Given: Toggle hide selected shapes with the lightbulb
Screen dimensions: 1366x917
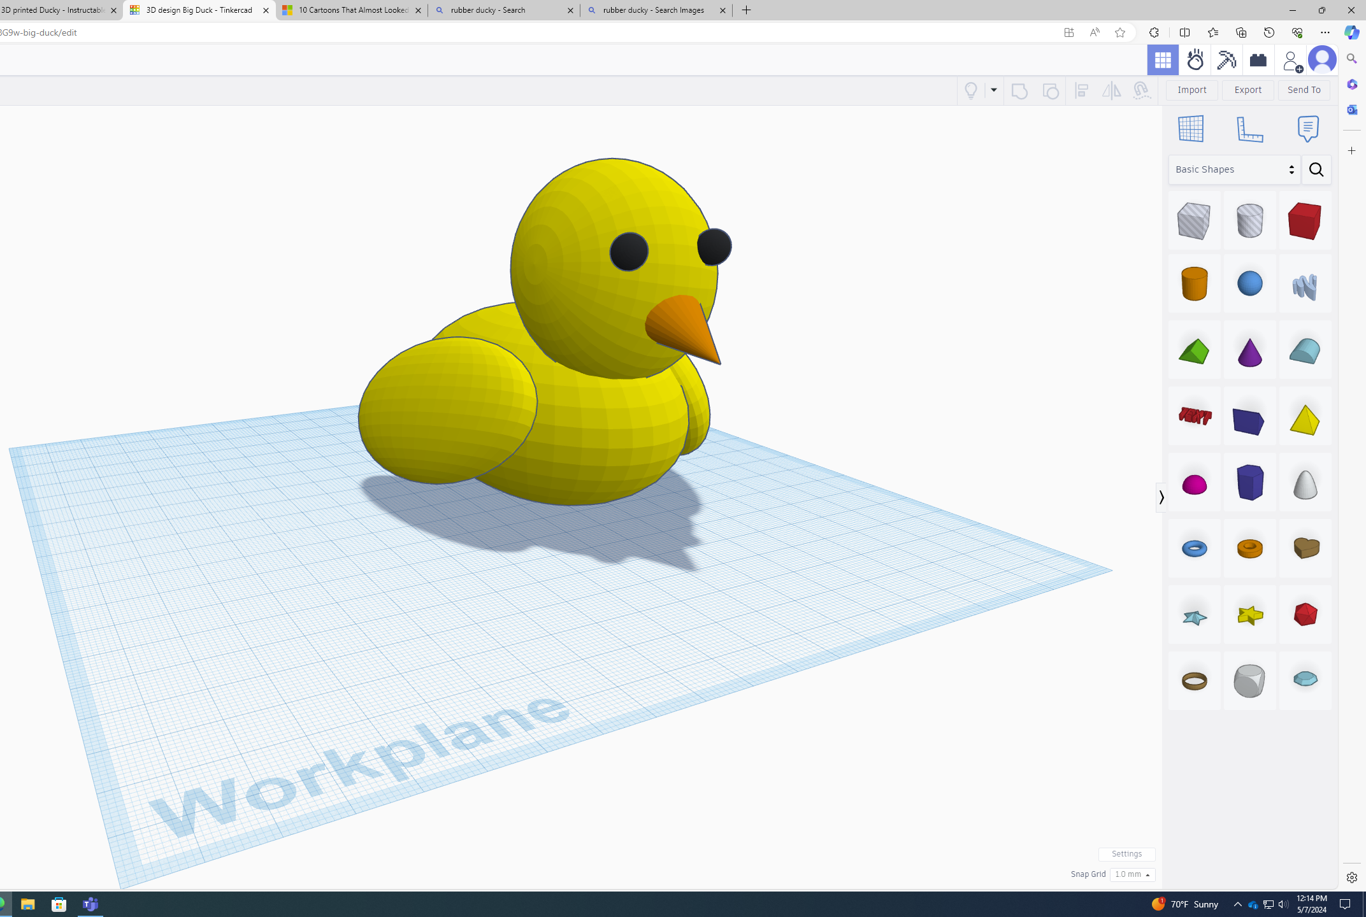Looking at the screenshot, I should pyautogui.click(x=971, y=90).
